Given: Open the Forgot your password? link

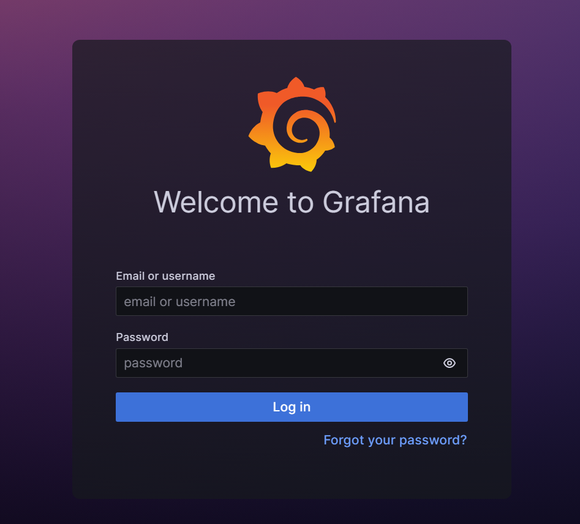Looking at the screenshot, I should (x=395, y=440).
